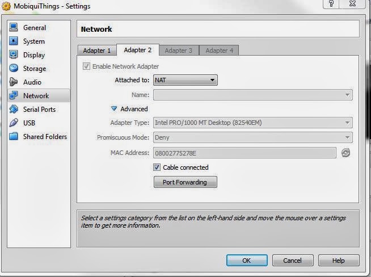371x277 pixels.
Task: Open the Promiscuous Mode dropdown
Action: coord(252,137)
